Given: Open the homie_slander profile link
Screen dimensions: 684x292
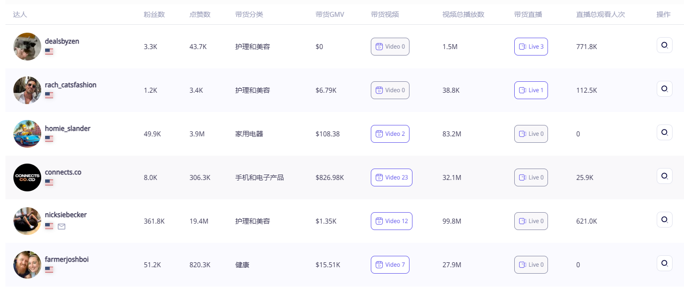Looking at the screenshot, I should pos(68,128).
